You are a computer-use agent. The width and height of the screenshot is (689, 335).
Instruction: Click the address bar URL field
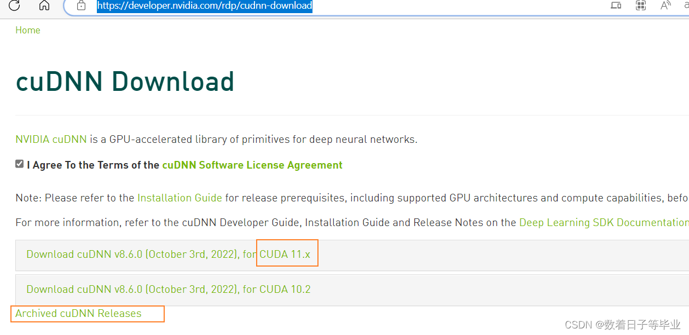(x=205, y=6)
